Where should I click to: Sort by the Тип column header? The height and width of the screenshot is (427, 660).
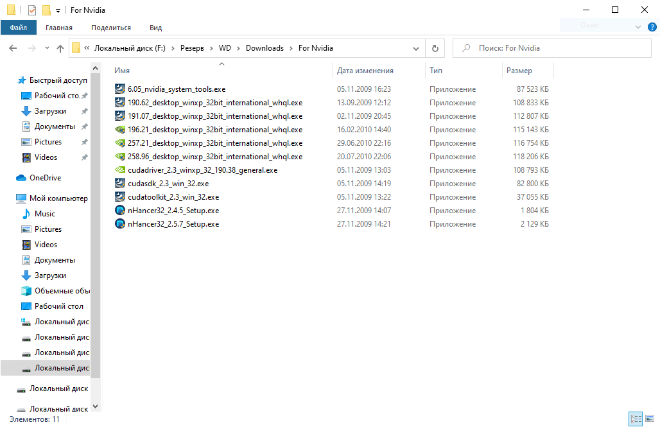(464, 71)
